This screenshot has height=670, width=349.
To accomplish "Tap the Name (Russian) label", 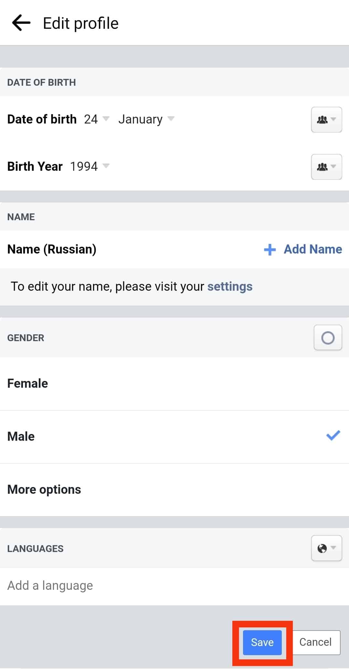I will coord(52,249).
